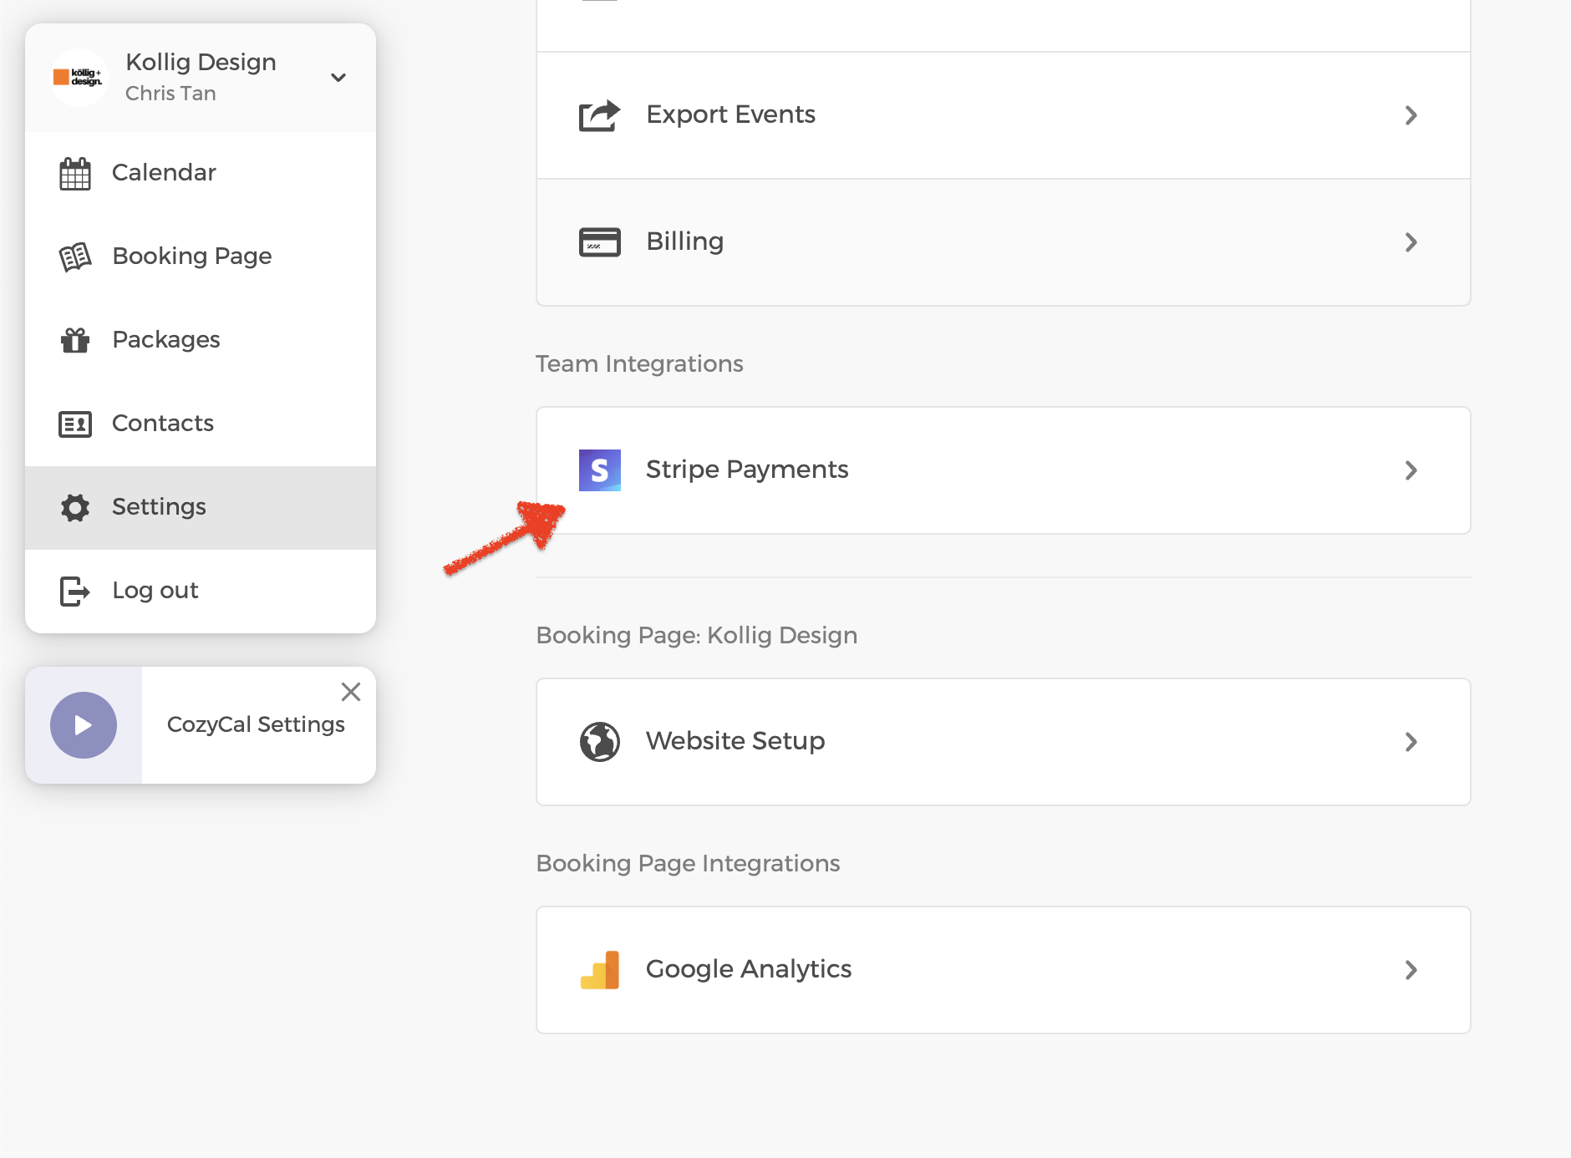
Task: Click the Export Events share icon
Action: (x=600, y=115)
